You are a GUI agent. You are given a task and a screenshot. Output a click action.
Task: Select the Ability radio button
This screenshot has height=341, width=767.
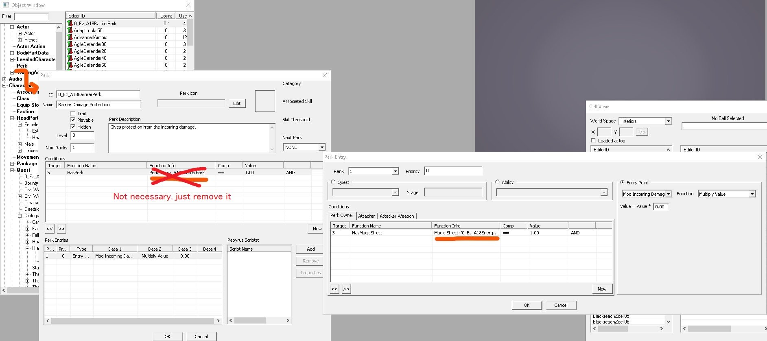[x=498, y=182]
